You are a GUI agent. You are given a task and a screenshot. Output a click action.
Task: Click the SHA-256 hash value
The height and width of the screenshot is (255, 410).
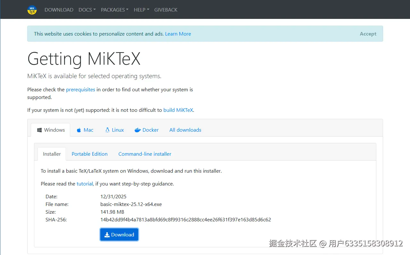pyautogui.click(x=186, y=220)
